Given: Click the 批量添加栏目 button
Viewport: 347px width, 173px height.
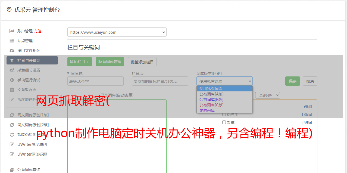Looking at the screenshot, I should (142, 62).
